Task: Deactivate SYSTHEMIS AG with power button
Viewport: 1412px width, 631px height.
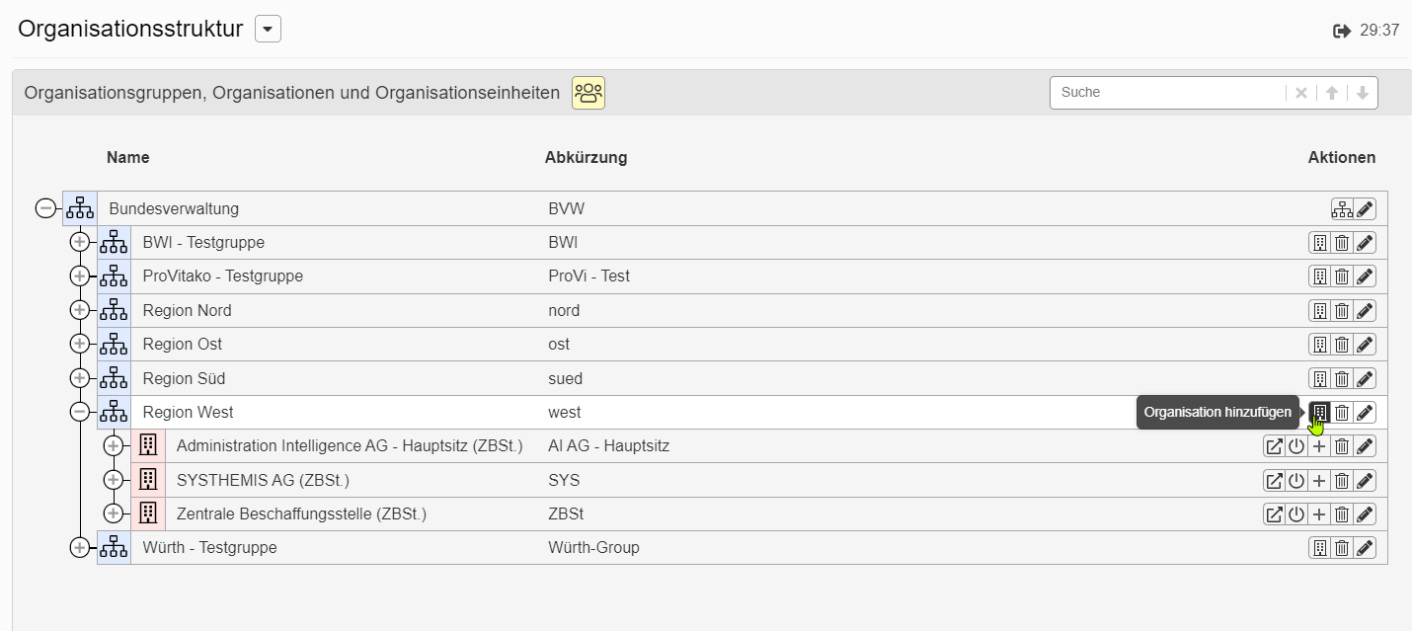Action: pos(1296,481)
